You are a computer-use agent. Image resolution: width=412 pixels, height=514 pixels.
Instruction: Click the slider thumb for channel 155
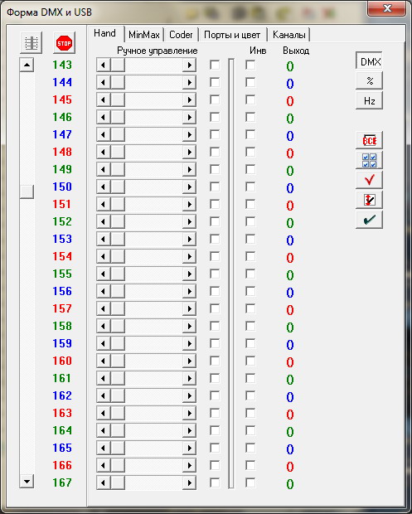click(118, 274)
